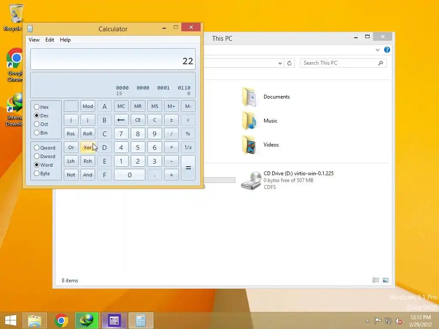Open the Documents folder icon in This PC
The image size is (439, 329).
pyautogui.click(x=249, y=97)
